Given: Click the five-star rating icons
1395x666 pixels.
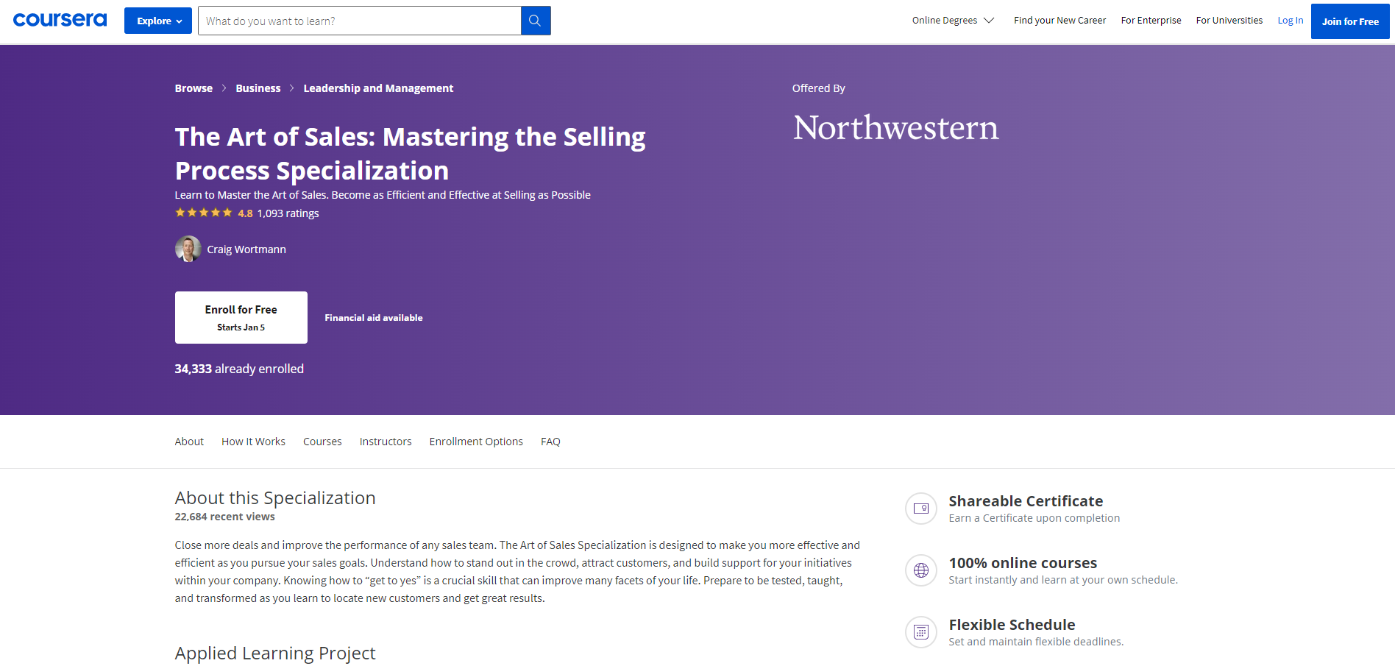Looking at the screenshot, I should point(203,213).
